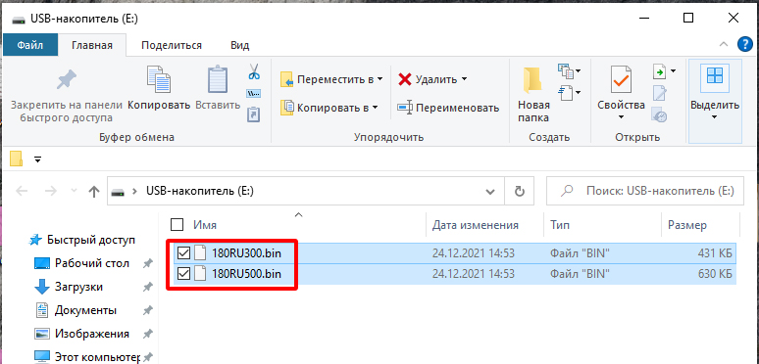759x364 pixels.
Task: Sort by the Размер column header
Action: pyautogui.click(x=686, y=225)
